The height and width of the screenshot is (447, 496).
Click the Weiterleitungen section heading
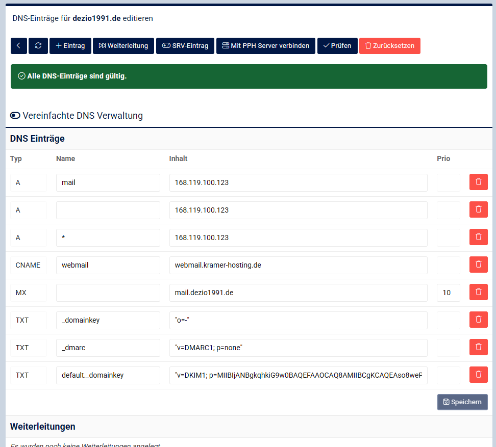tap(43, 427)
